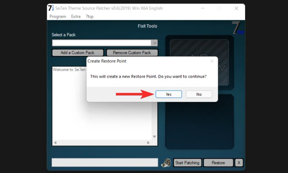Click the gear icon beside Start Patching
The image size is (288, 173).
[x=166, y=163]
